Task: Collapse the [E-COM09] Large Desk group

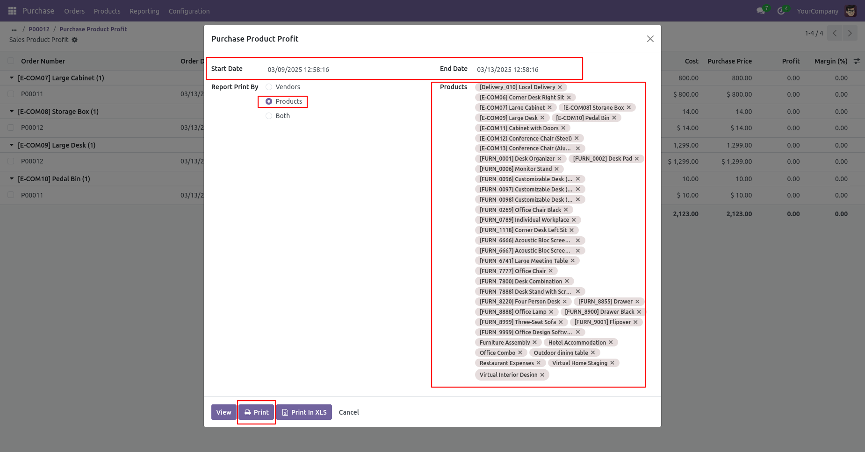Action: [12, 145]
